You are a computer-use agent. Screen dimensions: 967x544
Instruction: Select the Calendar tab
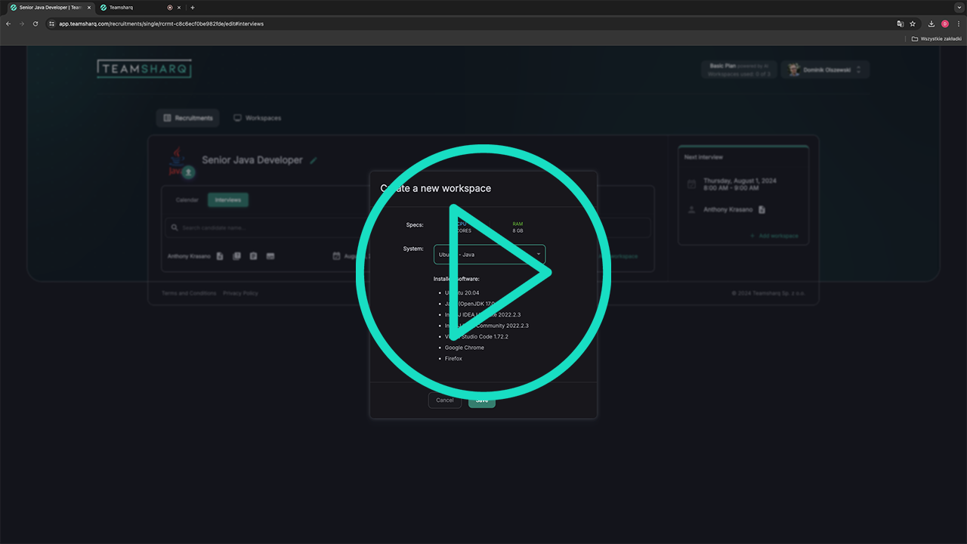(x=187, y=200)
